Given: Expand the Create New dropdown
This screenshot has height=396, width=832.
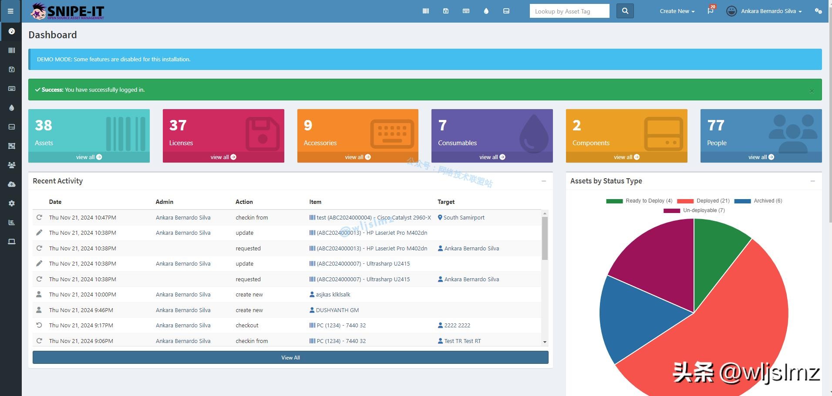Looking at the screenshot, I should pos(677,11).
